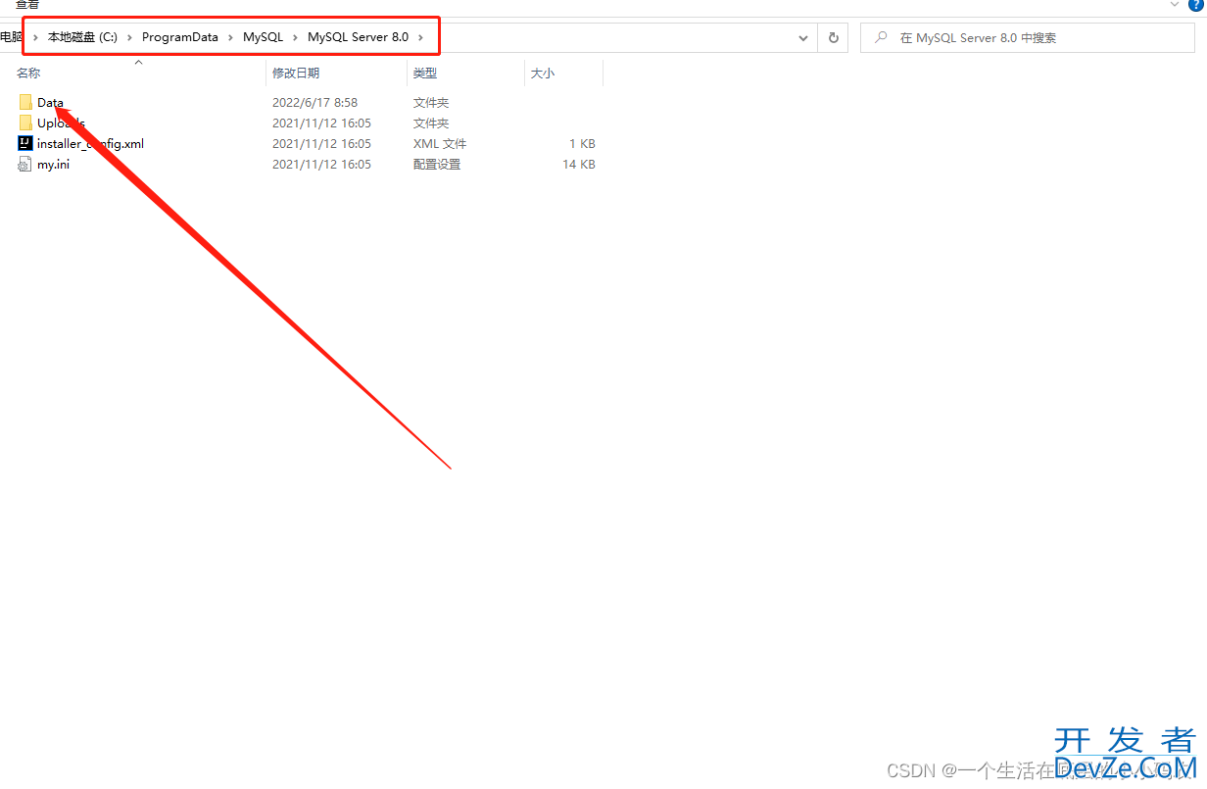
Task: Expand the chevron after 本地磁盘 (C:)
Action: 130,37
